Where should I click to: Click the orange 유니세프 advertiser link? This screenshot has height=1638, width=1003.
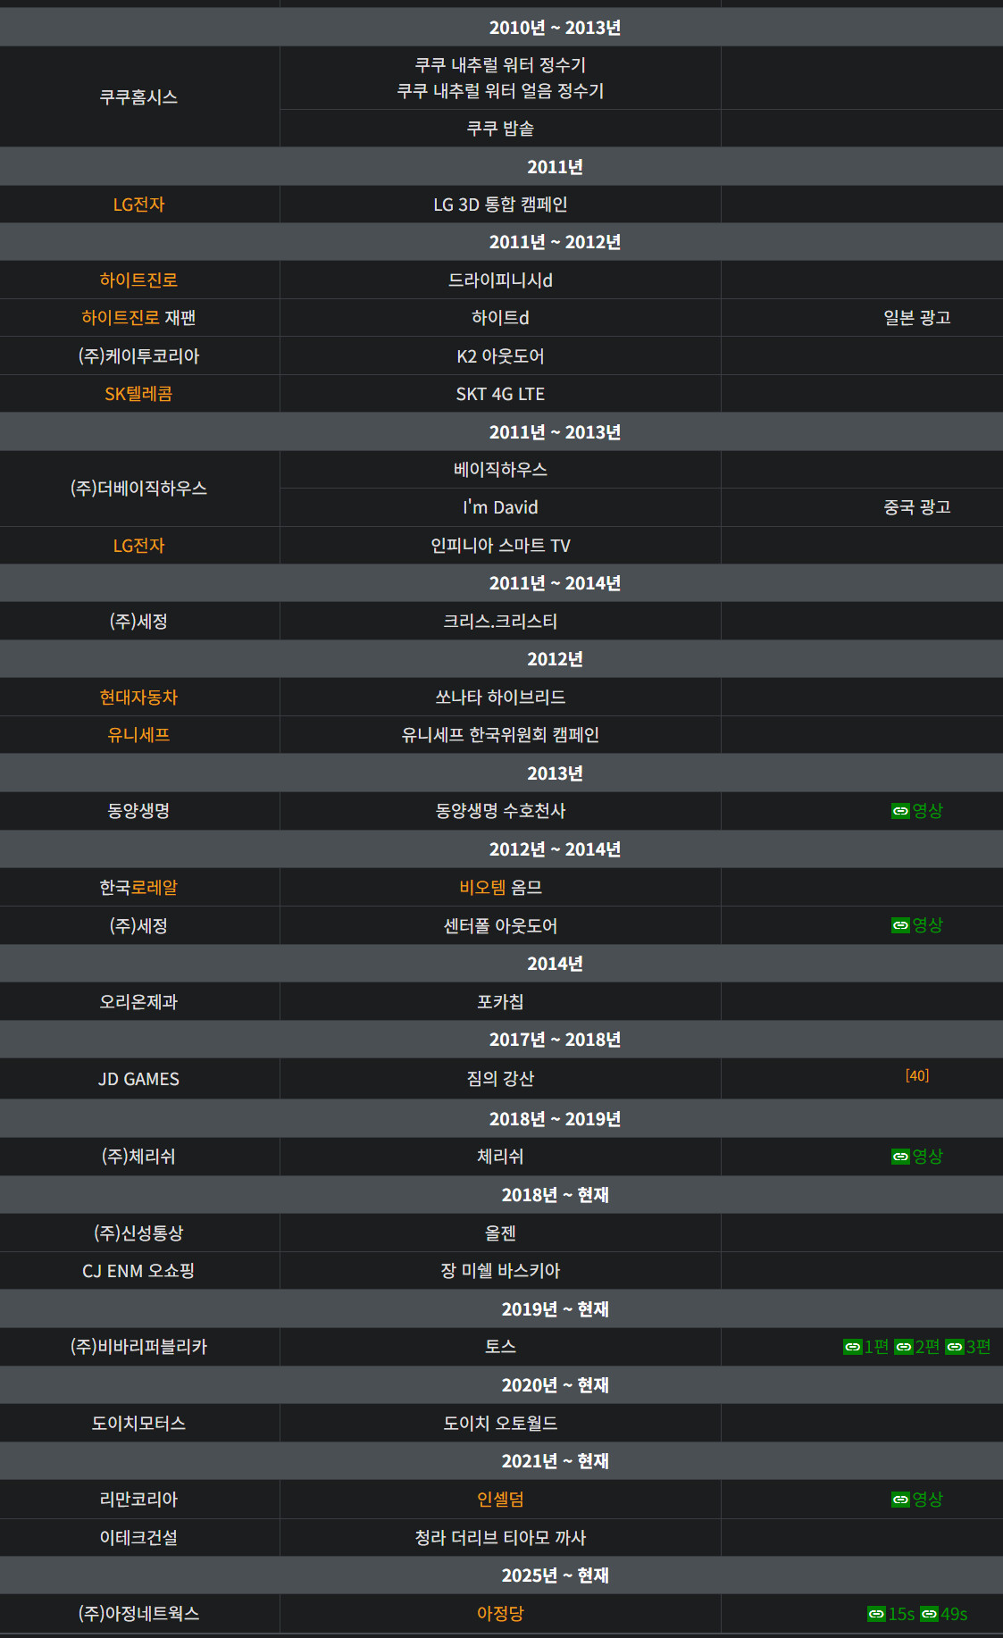pyautogui.click(x=138, y=735)
